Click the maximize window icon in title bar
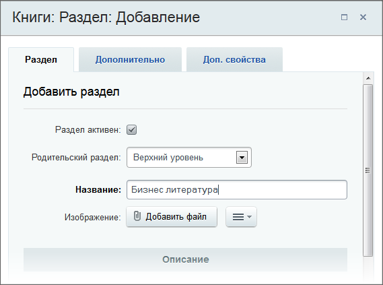 click(x=344, y=18)
